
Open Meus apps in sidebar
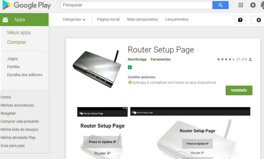pyautogui.click(x=19, y=33)
